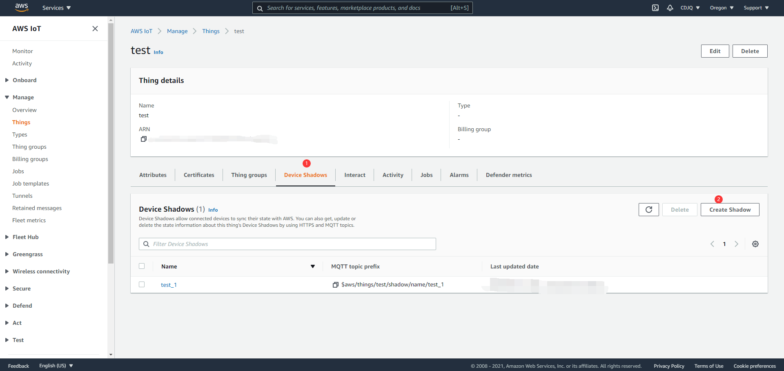Image resolution: width=784 pixels, height=371 pixels.
Task: Switch to the Activity tab
Action: (x=393, y=175)
